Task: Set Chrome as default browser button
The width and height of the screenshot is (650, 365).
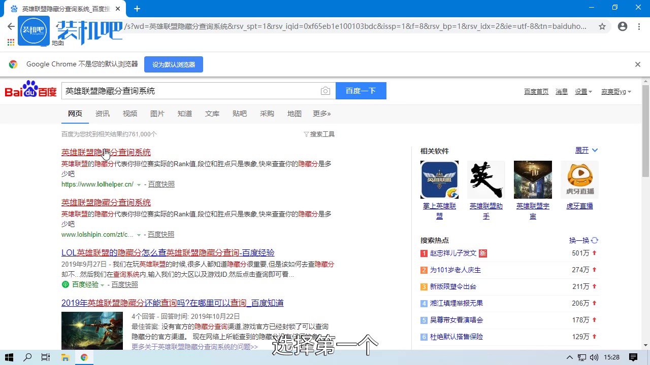Action: click(x=174, y=64)
